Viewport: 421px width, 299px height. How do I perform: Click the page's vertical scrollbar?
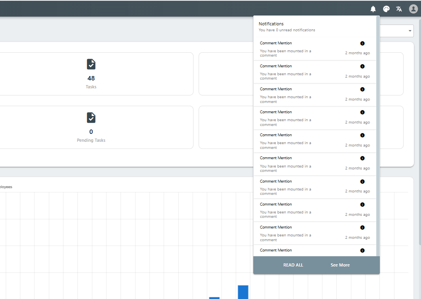pyautogui.click(x=419, y=158)
